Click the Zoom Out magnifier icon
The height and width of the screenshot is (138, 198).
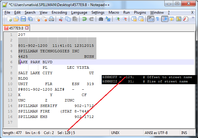pos(125,19)
